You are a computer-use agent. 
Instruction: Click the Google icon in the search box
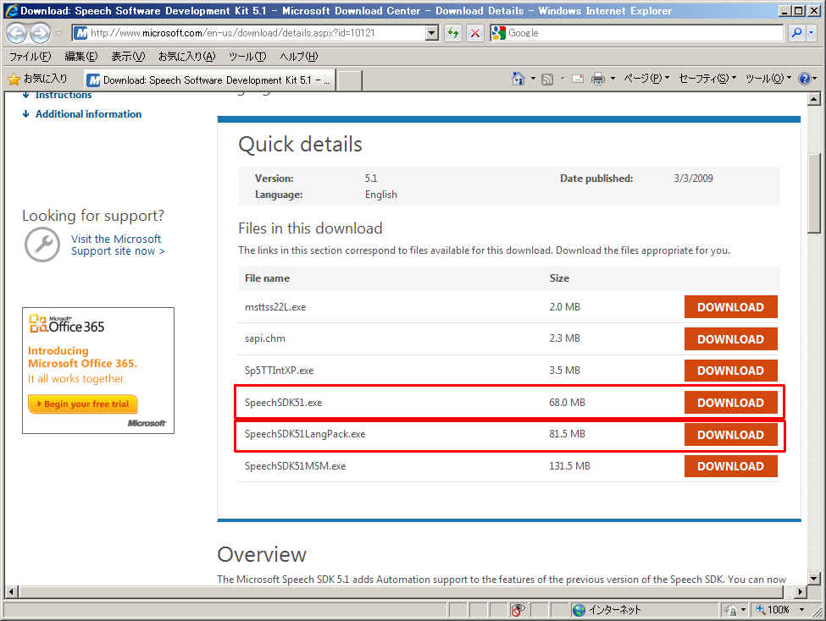pos(498,33)
